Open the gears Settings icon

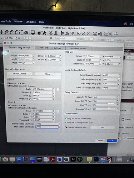(x=39, y=33)
